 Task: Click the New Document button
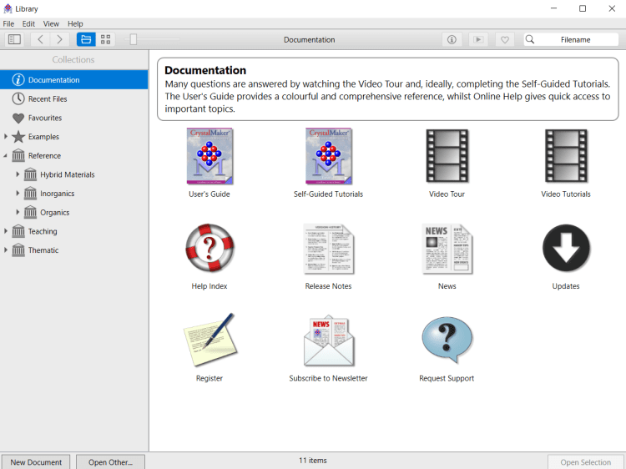point(36,461)
